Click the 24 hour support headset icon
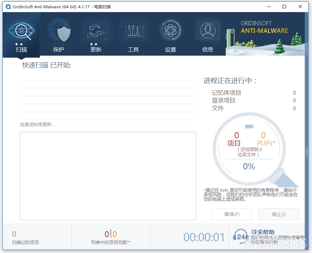 (241, 237)
